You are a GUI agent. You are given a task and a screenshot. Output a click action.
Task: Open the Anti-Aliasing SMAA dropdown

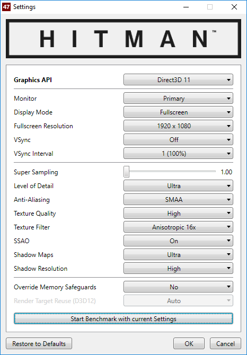(x=178, y=200)
